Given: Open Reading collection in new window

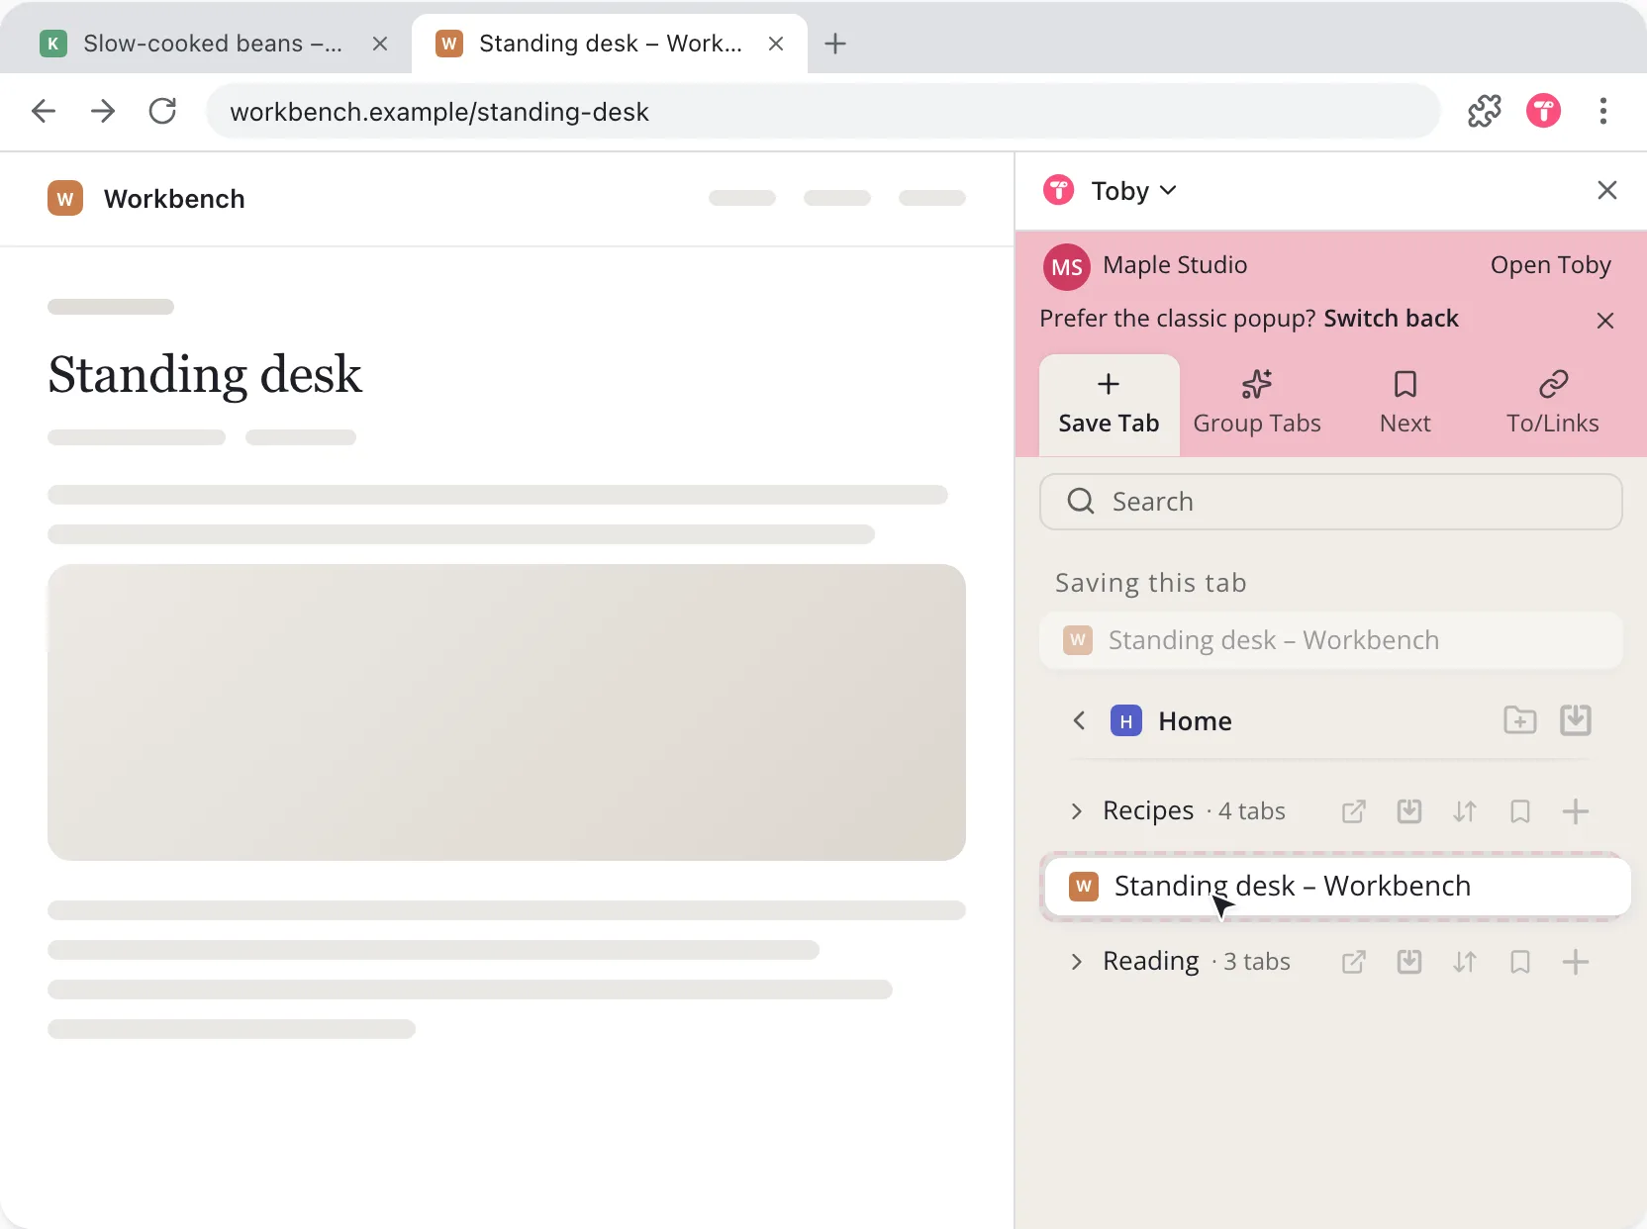Looking at the screenshot, I should (x=1353, y=962).
